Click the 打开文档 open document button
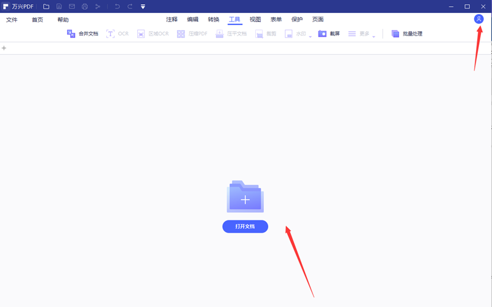Image resolution: width=492 pixels, height=307 pixels. 245,227
